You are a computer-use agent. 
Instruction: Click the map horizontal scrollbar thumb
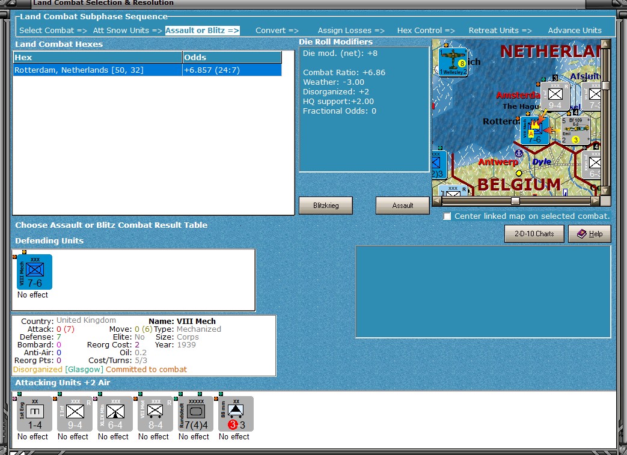[x=515, y=201]
